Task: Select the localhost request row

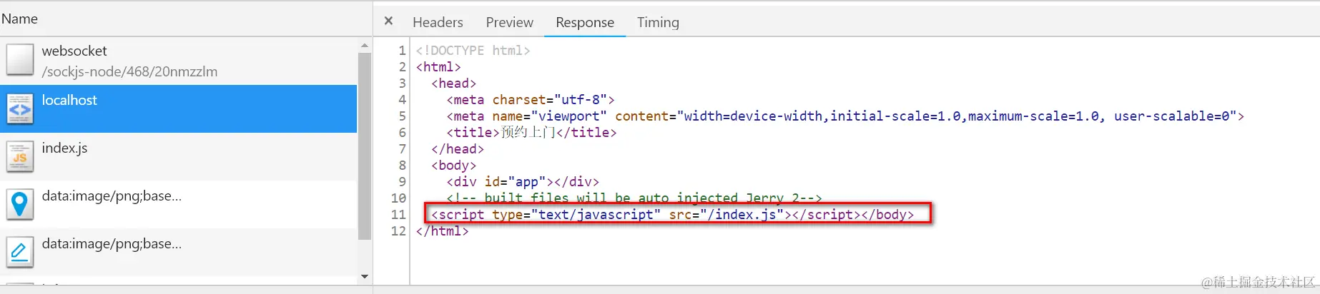Action: [x=179, y=108]
